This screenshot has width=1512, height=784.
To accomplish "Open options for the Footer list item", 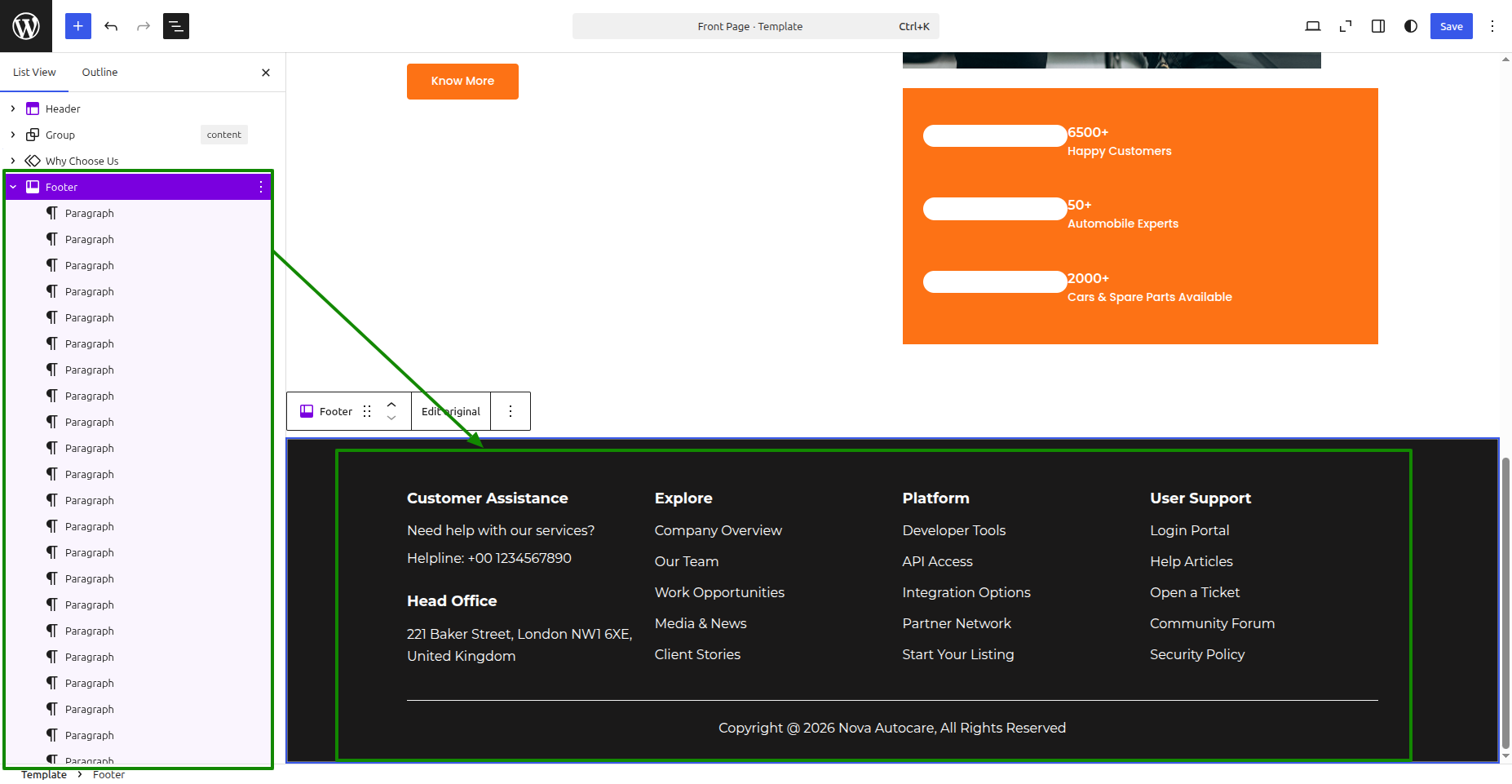I will [261, 187].
